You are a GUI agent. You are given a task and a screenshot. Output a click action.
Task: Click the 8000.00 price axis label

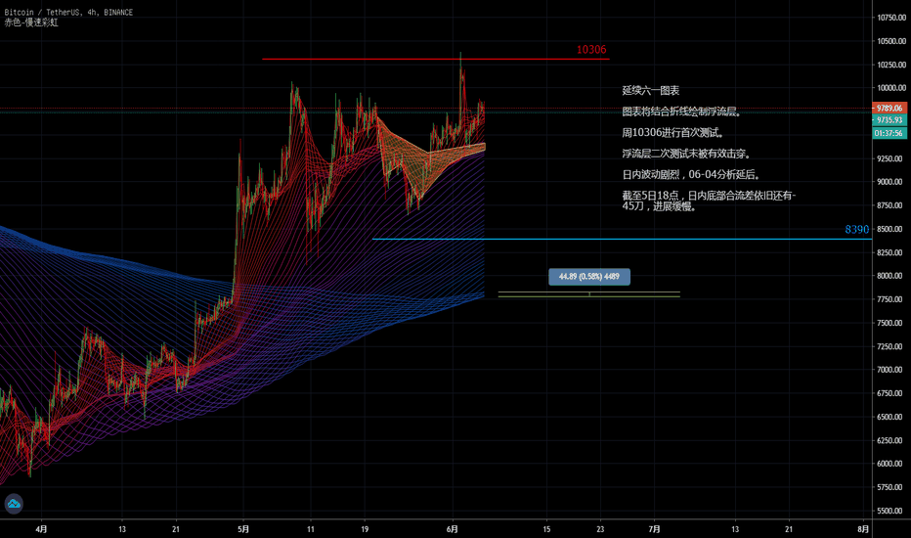click(x=891, y=276)
